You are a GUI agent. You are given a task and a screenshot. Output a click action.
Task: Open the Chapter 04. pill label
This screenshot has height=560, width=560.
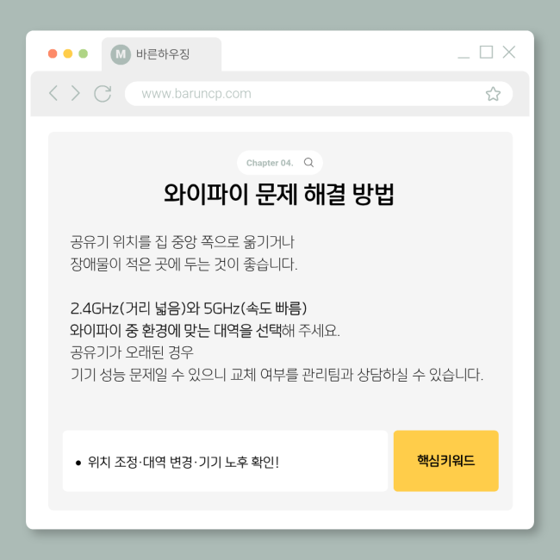pyautogui.click(x=270, y=163)
